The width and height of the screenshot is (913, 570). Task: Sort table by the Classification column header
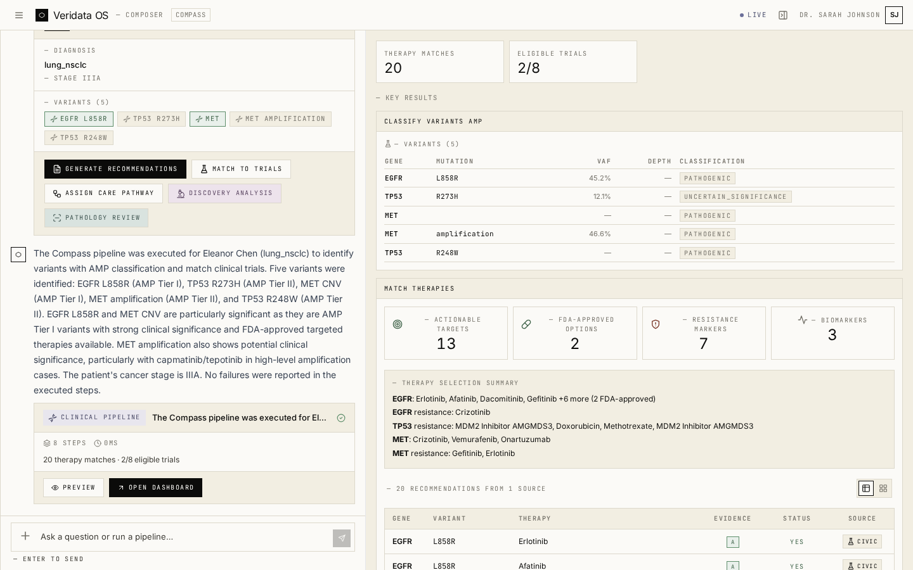[x=712, y=161]
